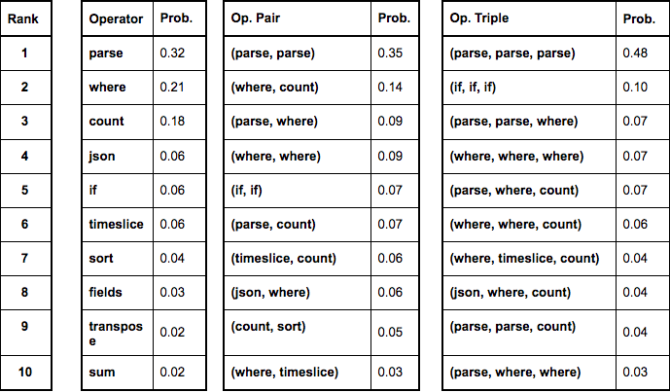Click the 'timeslice' operator cell
670x392 pixels.
point(118,225)
